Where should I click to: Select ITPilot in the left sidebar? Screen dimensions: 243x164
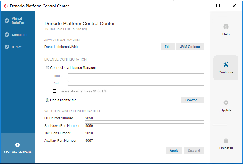[16, 47]
